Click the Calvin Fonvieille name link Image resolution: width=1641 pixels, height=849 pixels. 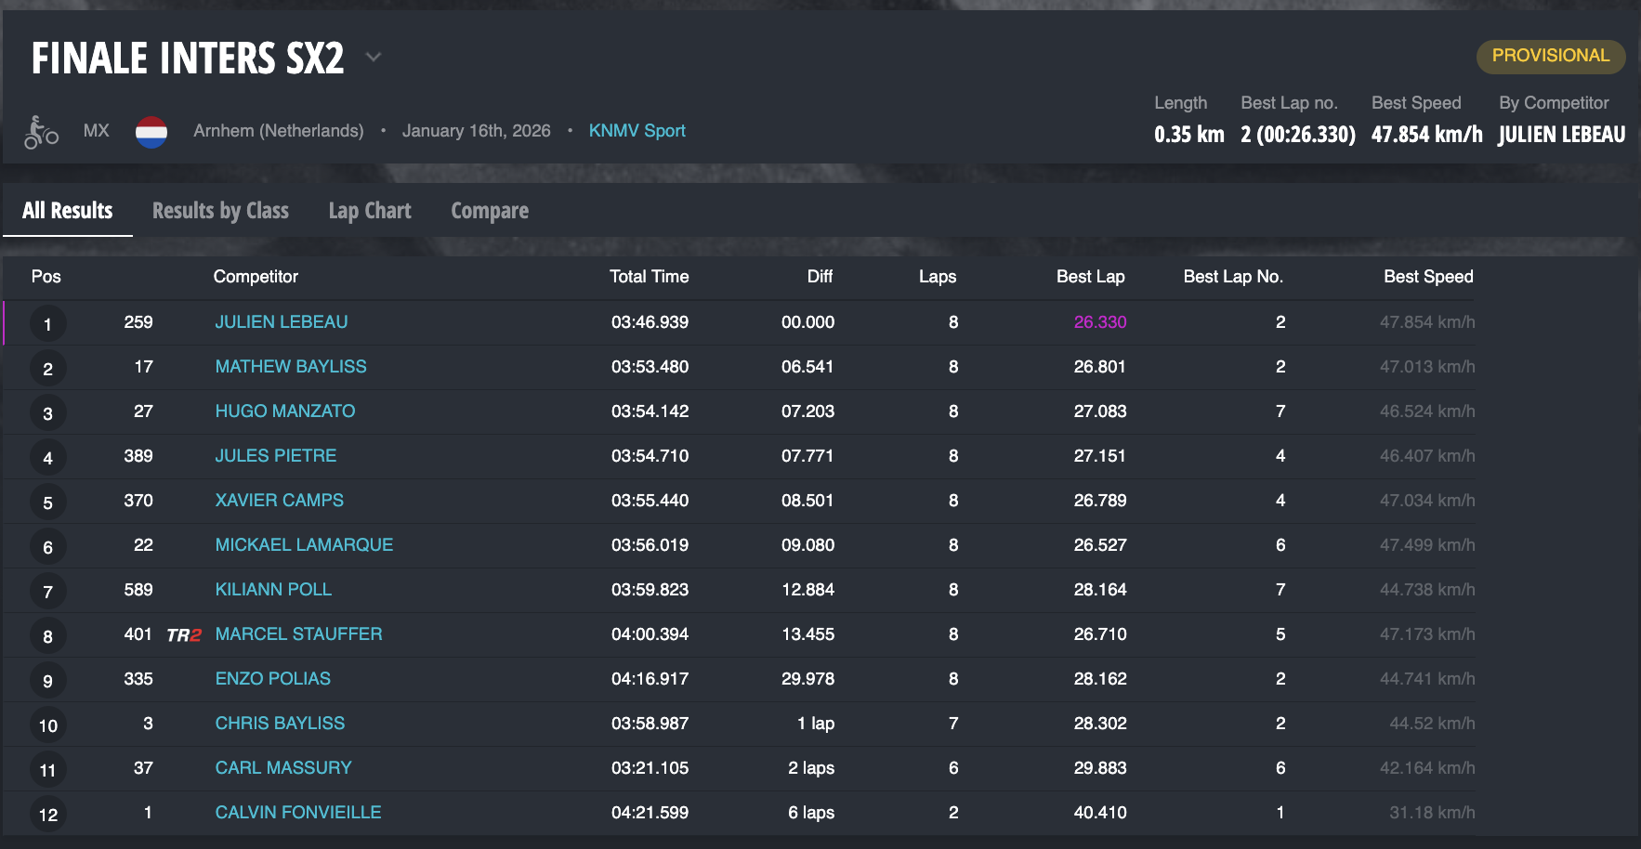click(298, 813)
